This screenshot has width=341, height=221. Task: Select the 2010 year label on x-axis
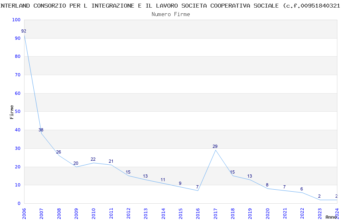pyautogui.click(x=94, y=214)
